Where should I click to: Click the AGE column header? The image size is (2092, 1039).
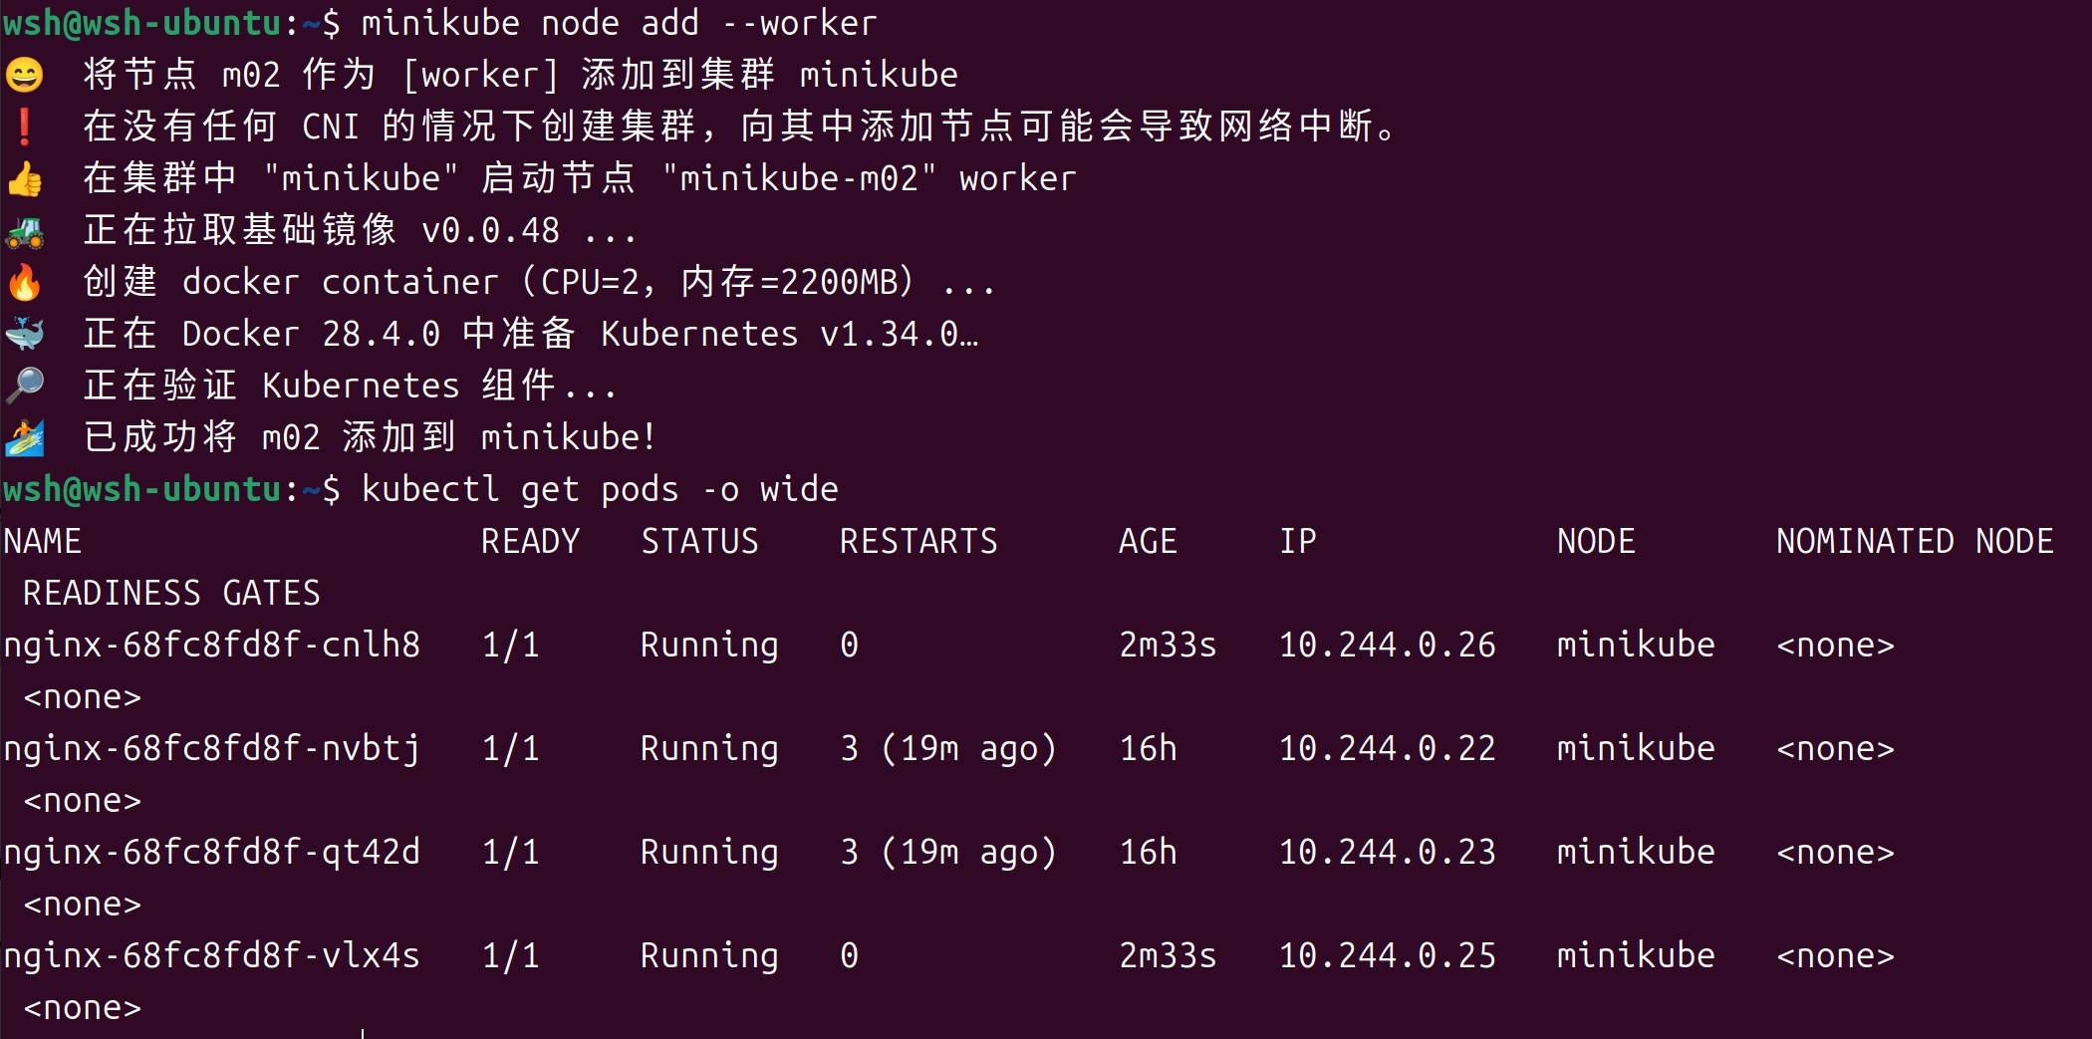tap(1148, 541)
